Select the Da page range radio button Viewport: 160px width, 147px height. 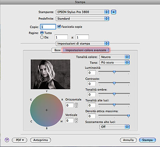coord(42,37)
